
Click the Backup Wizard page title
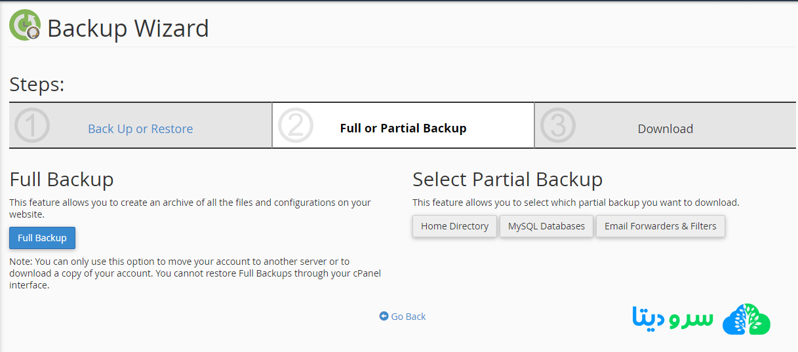tap(128, 29)
